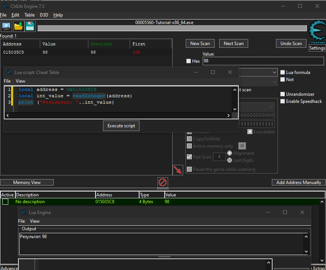
Task: Click the red arrow add-to-address-list icon
Action: [x=178, y=170]
